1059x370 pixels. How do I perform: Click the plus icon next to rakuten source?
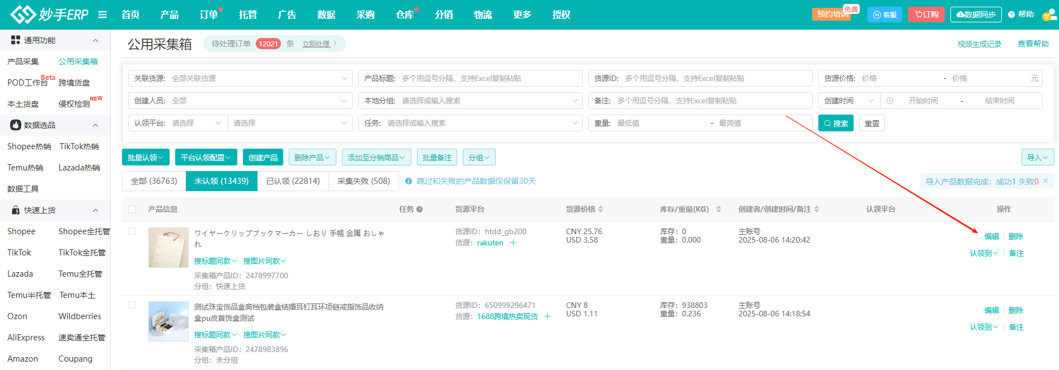[513, 243]
